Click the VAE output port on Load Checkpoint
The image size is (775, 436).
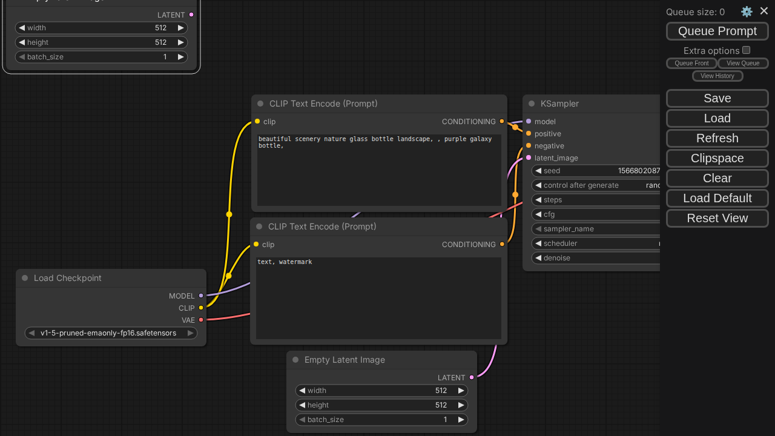201,320
